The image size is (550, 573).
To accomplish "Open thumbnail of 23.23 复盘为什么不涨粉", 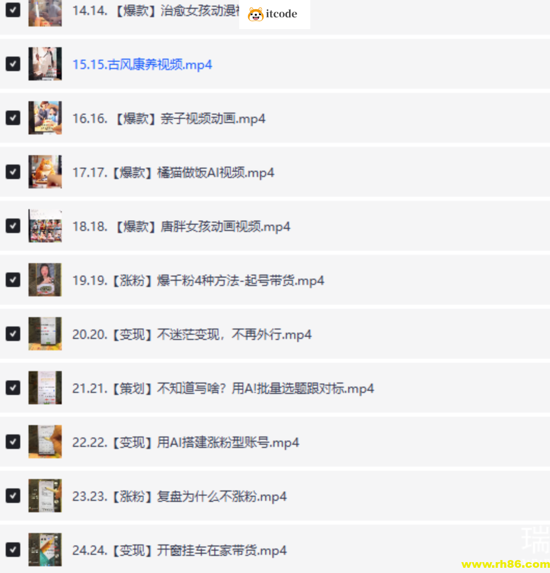I will pos(45,496).
